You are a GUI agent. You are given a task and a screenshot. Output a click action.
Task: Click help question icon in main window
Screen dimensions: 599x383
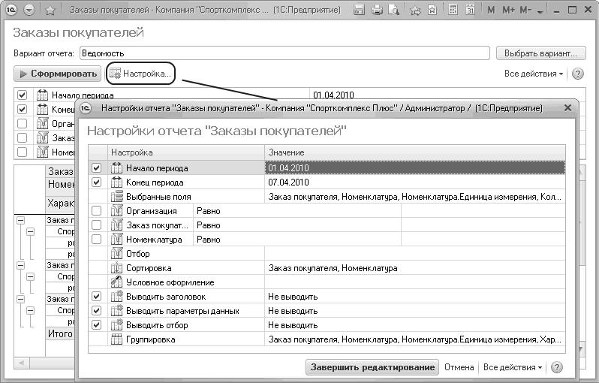click(578, 74)
